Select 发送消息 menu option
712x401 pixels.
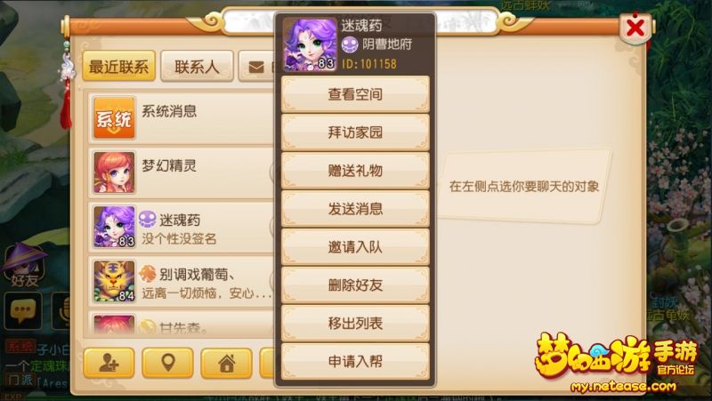click(355, 209)
